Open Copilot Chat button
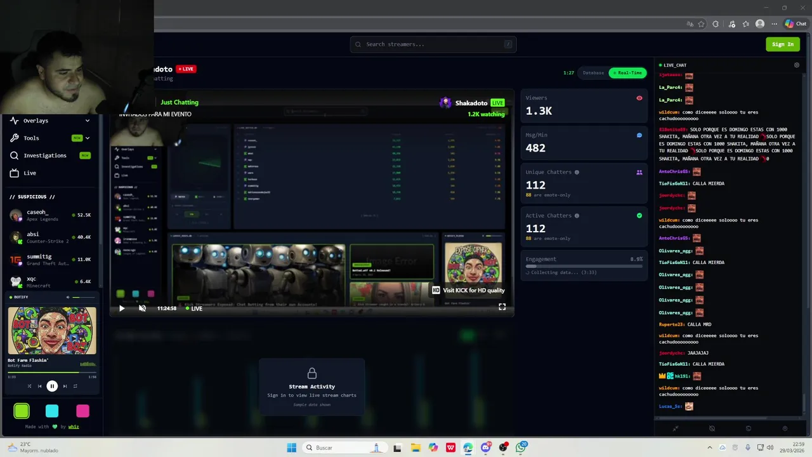The height and width of the screenshot is (457, 812). point(796,24)
